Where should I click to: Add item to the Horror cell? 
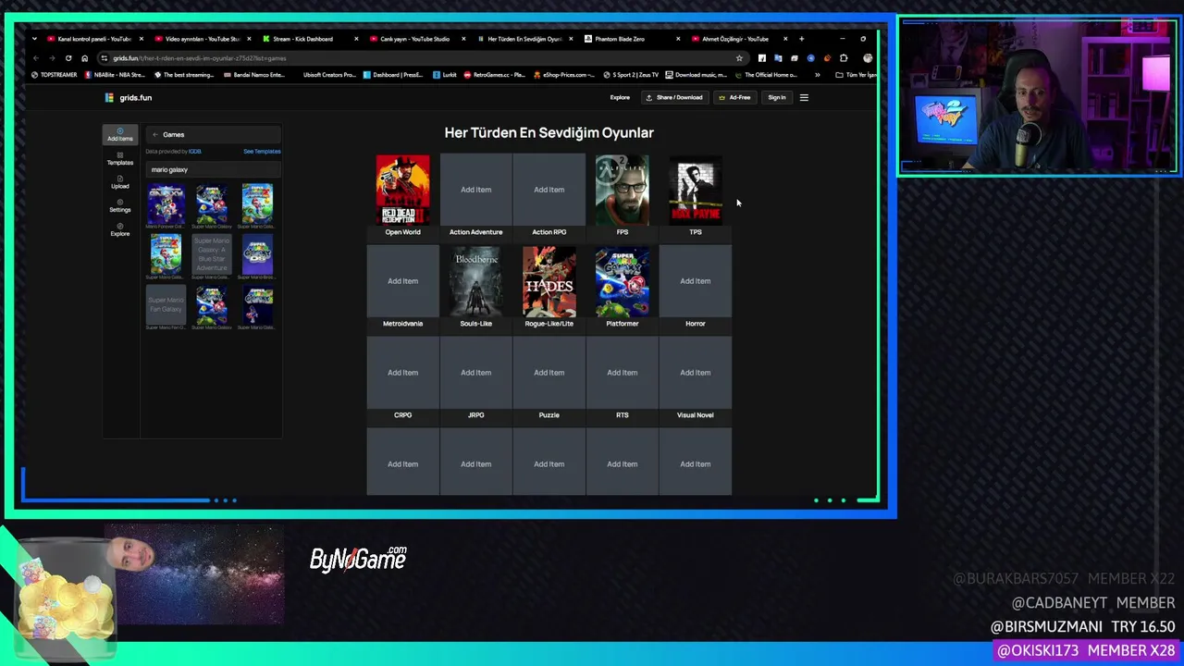point(696,281)
